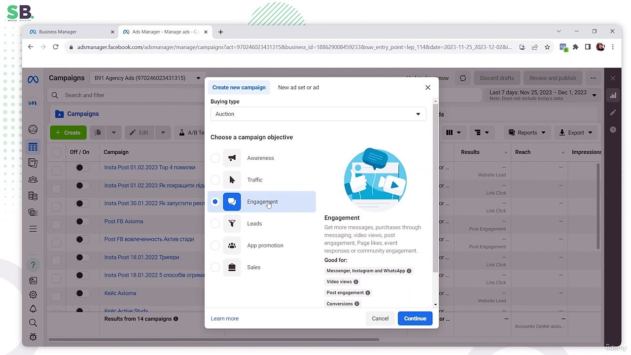The width and height of the screenshot is (631, 355).
Task: Select the Sales objective radio button
Action: (x=215, y=267)
